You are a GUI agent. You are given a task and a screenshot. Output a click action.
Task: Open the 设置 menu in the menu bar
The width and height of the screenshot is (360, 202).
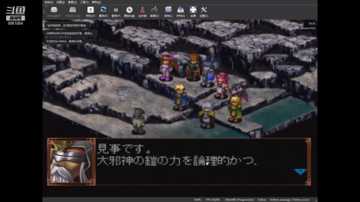pyautogui.click(x=61, y=2)
